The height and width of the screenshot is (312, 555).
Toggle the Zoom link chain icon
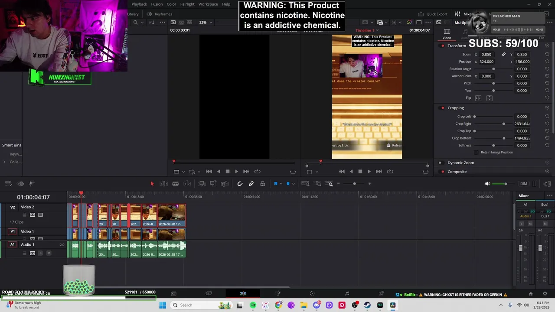[x=504, y=55]
